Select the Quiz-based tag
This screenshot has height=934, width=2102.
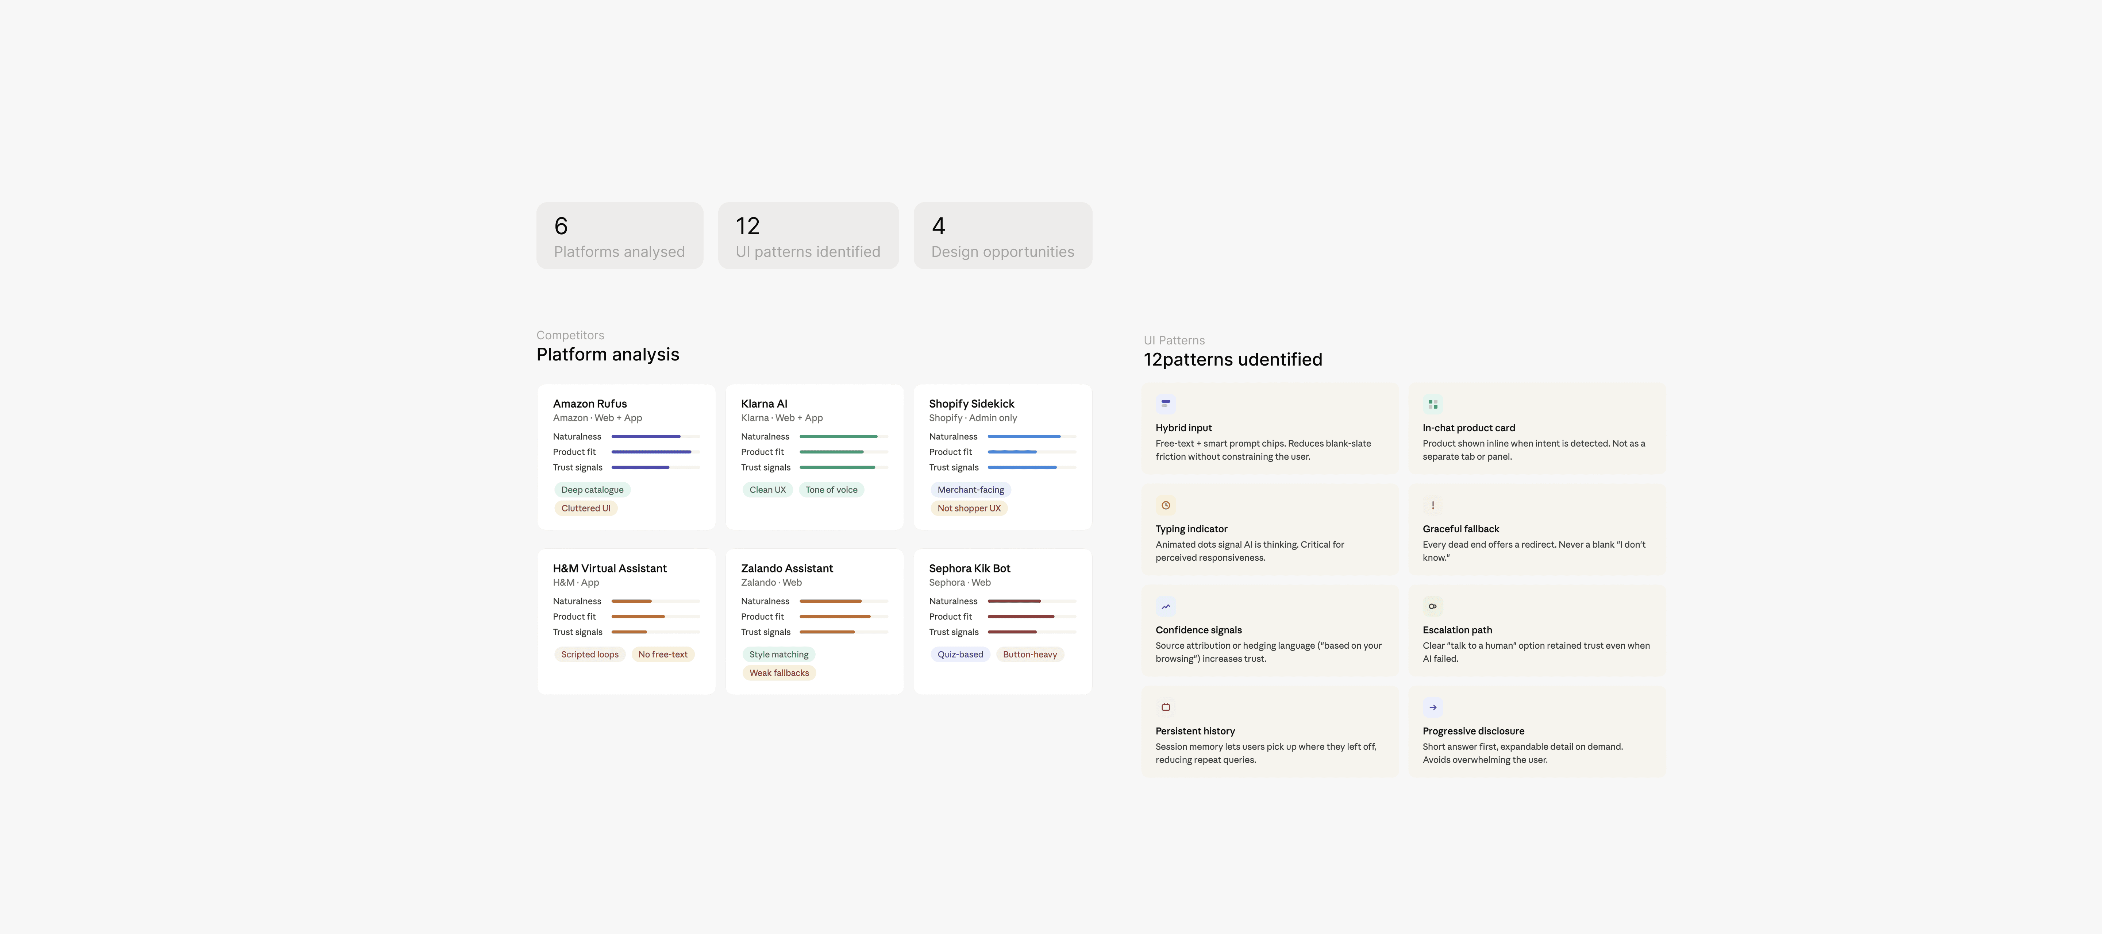coord(960,654)
